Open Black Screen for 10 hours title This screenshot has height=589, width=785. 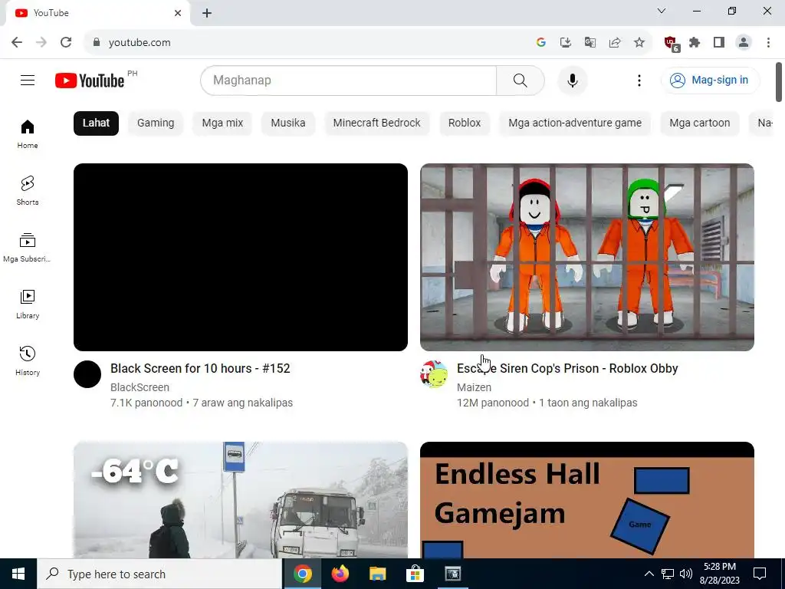click(200, 368)
